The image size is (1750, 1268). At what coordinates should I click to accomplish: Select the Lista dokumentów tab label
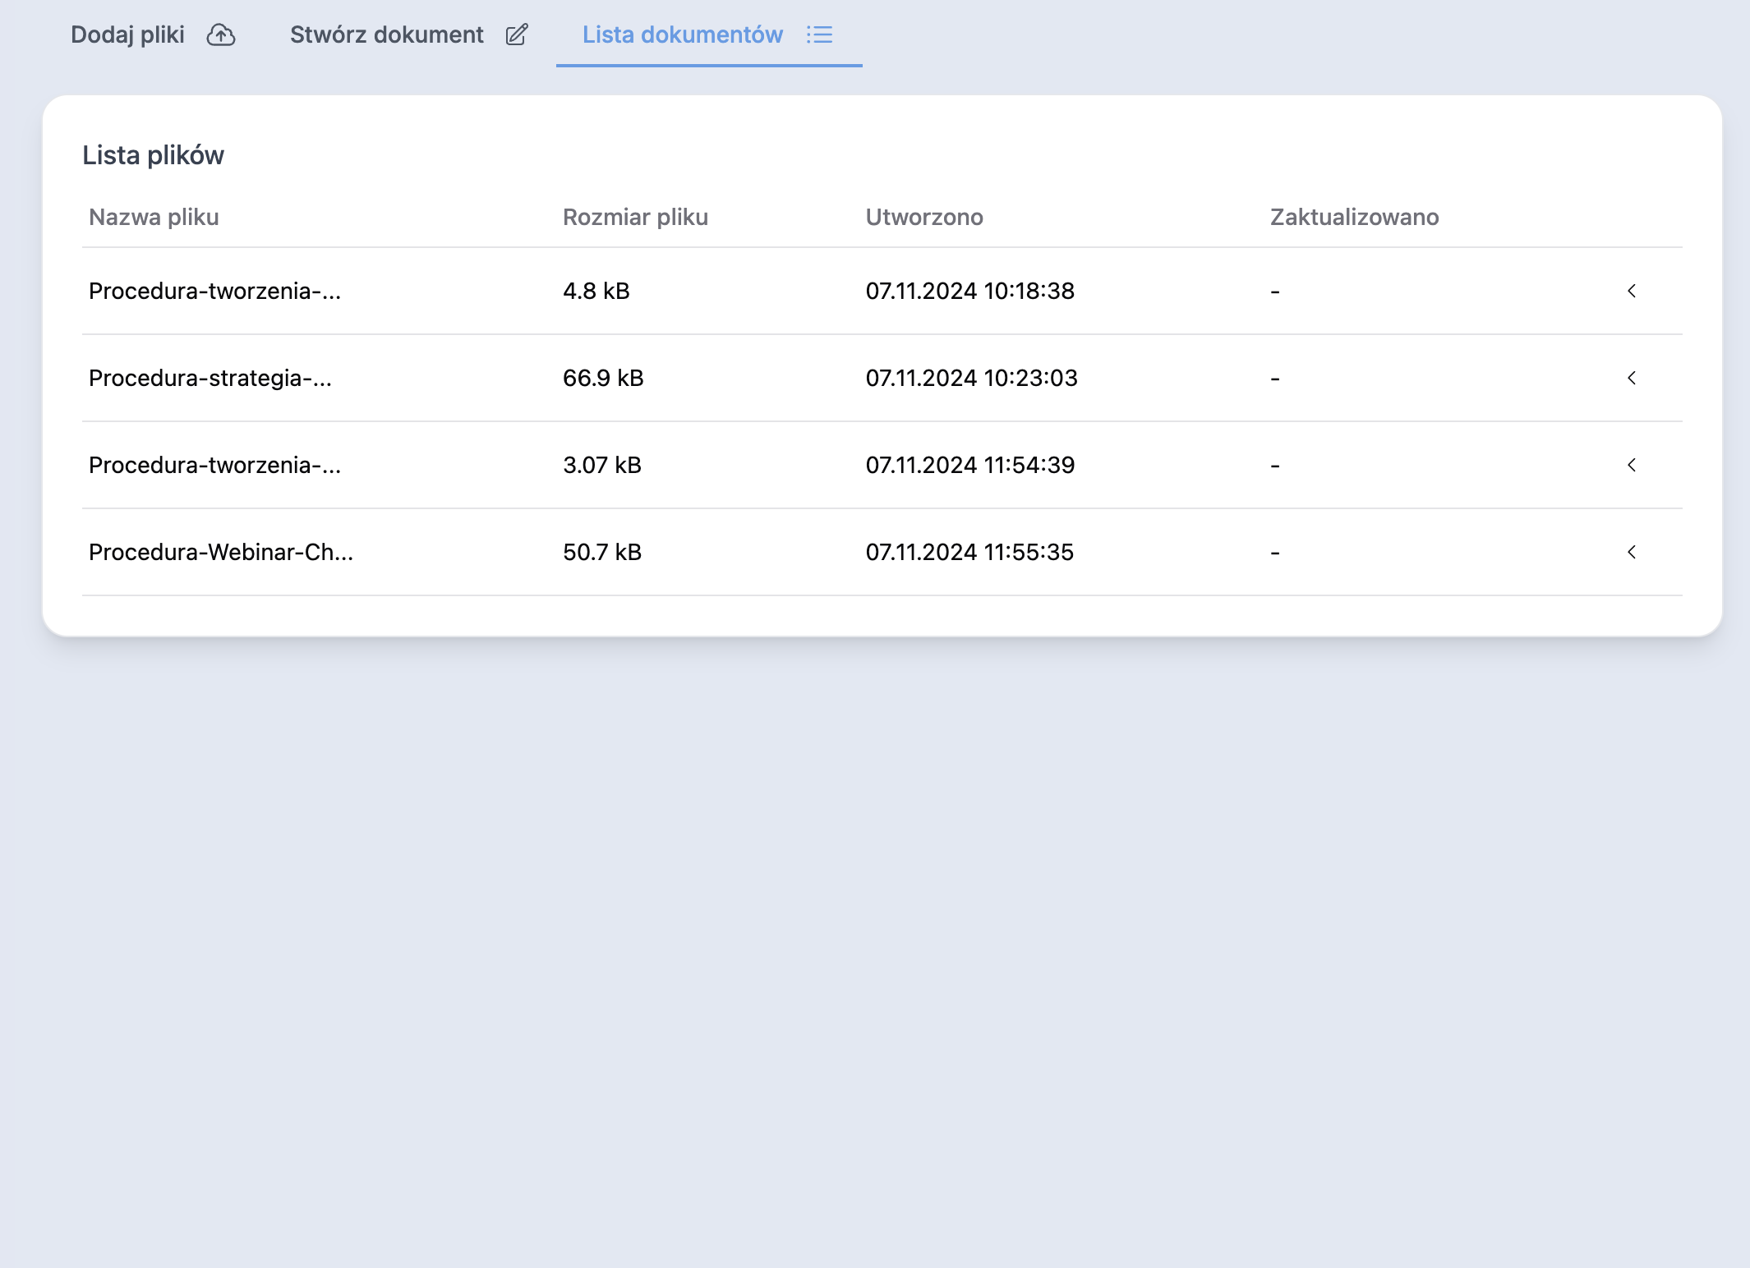682,34
